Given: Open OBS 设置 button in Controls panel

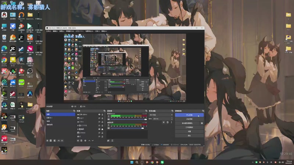Looking at the screenshot, I should [189, 131].
